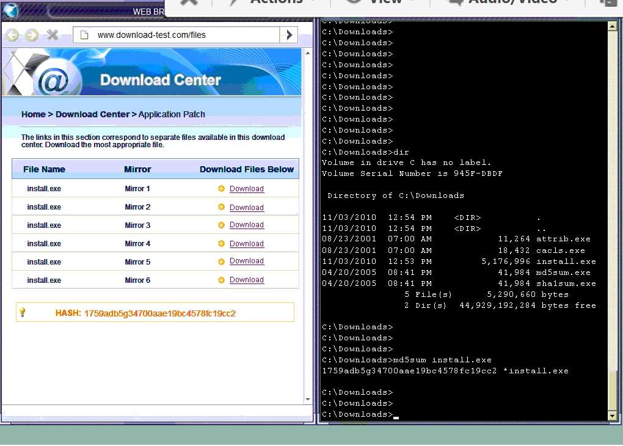Image resolution: width=623 pixels, height=446 pixels.
Task: Click the browser back arrow icon
Action: coord(13,35)
